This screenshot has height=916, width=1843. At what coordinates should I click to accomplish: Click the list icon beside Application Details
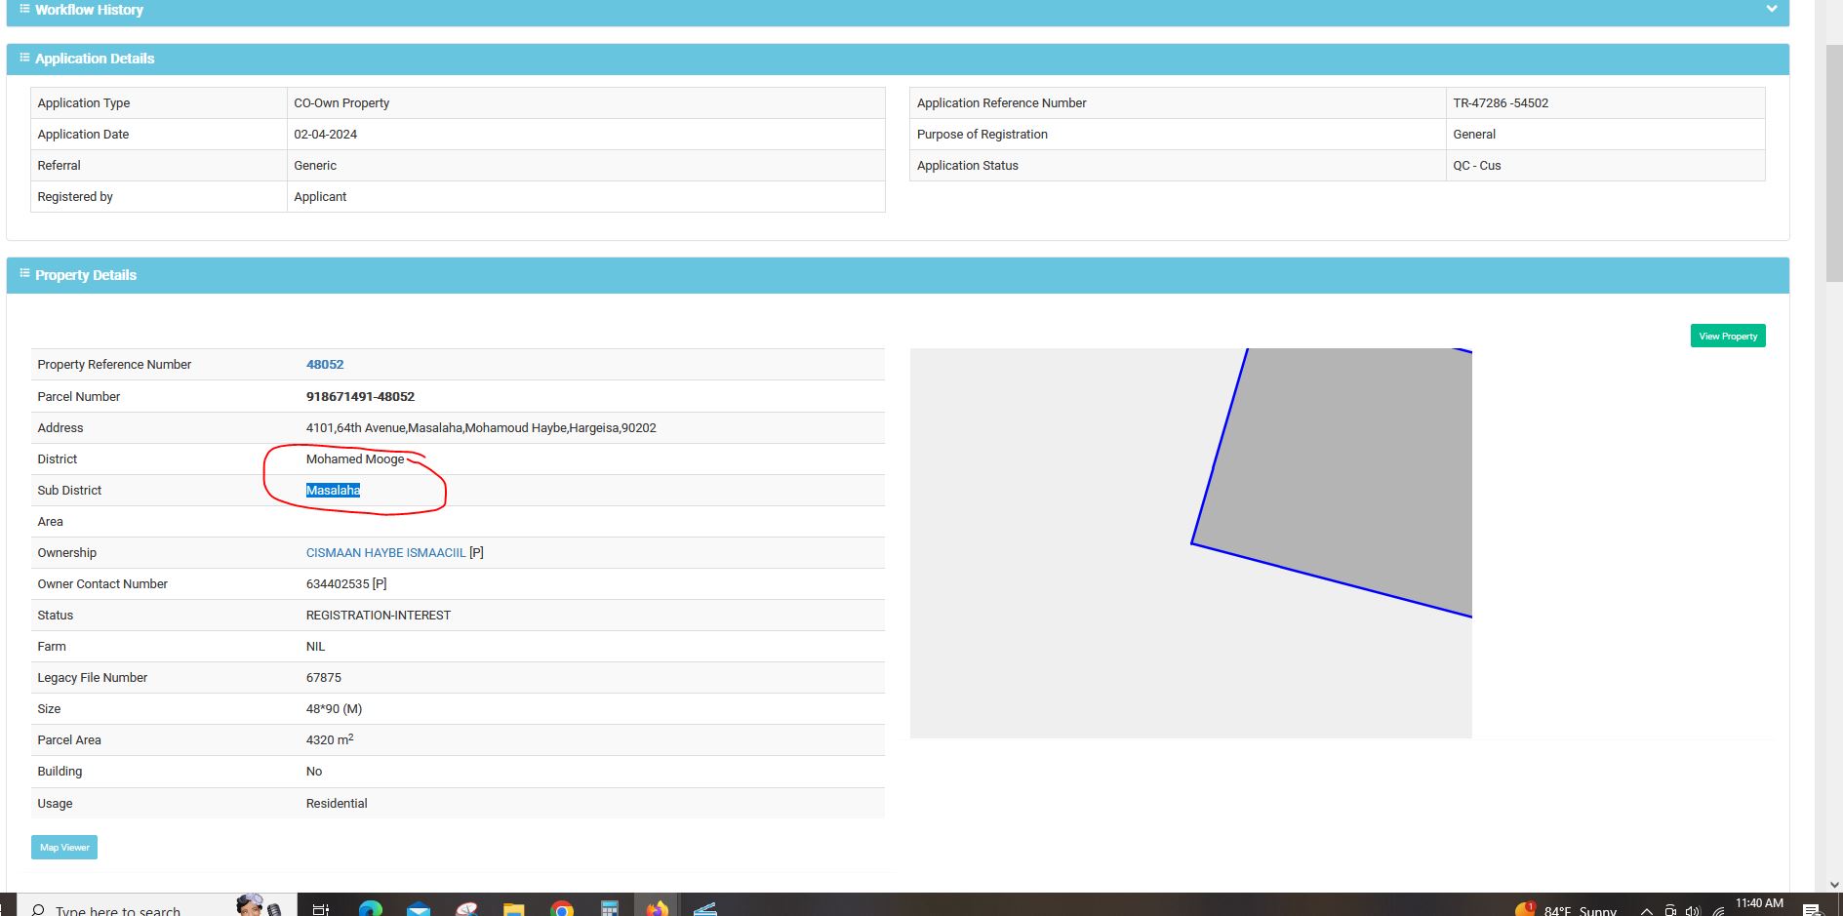[x=24, y=58]
